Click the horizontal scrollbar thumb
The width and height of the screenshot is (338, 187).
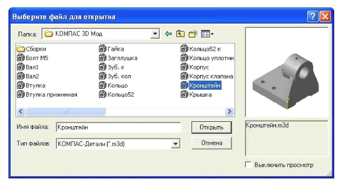coord(65,112)
